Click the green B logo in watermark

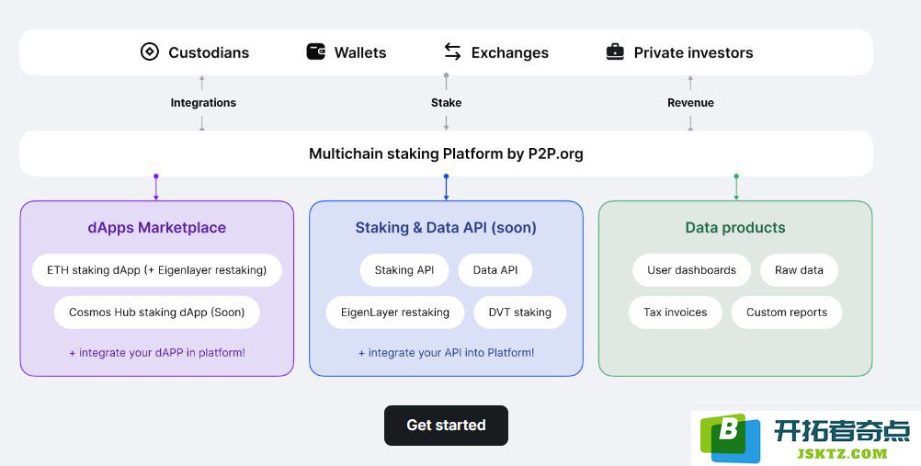[x=730, y=438]
